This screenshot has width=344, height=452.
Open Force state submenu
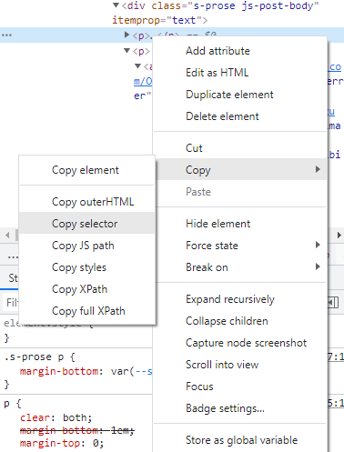coord(240,246)
